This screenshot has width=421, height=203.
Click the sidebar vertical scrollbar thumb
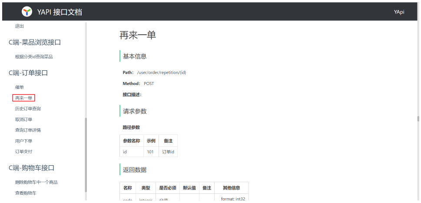tap(86, 155)
